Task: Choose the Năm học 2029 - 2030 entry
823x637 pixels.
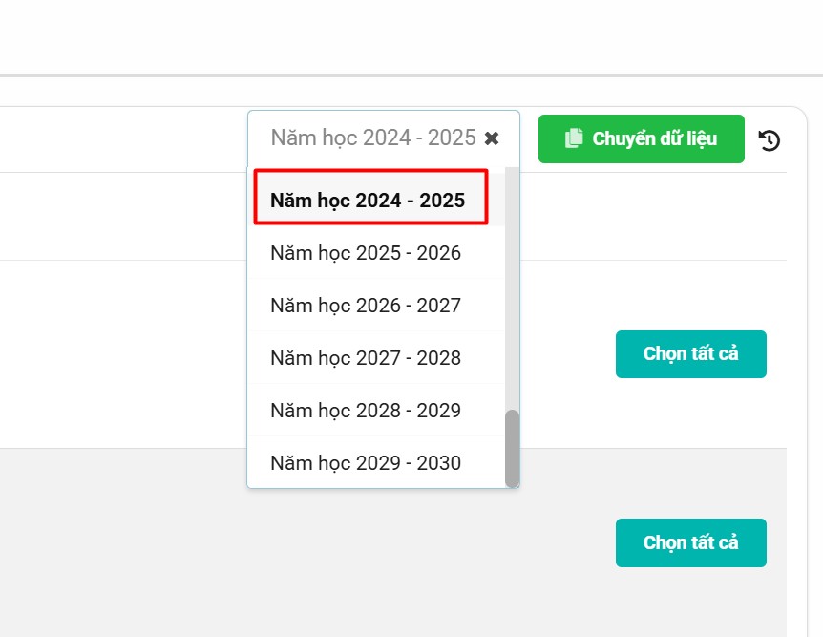Action: [366, 463]
